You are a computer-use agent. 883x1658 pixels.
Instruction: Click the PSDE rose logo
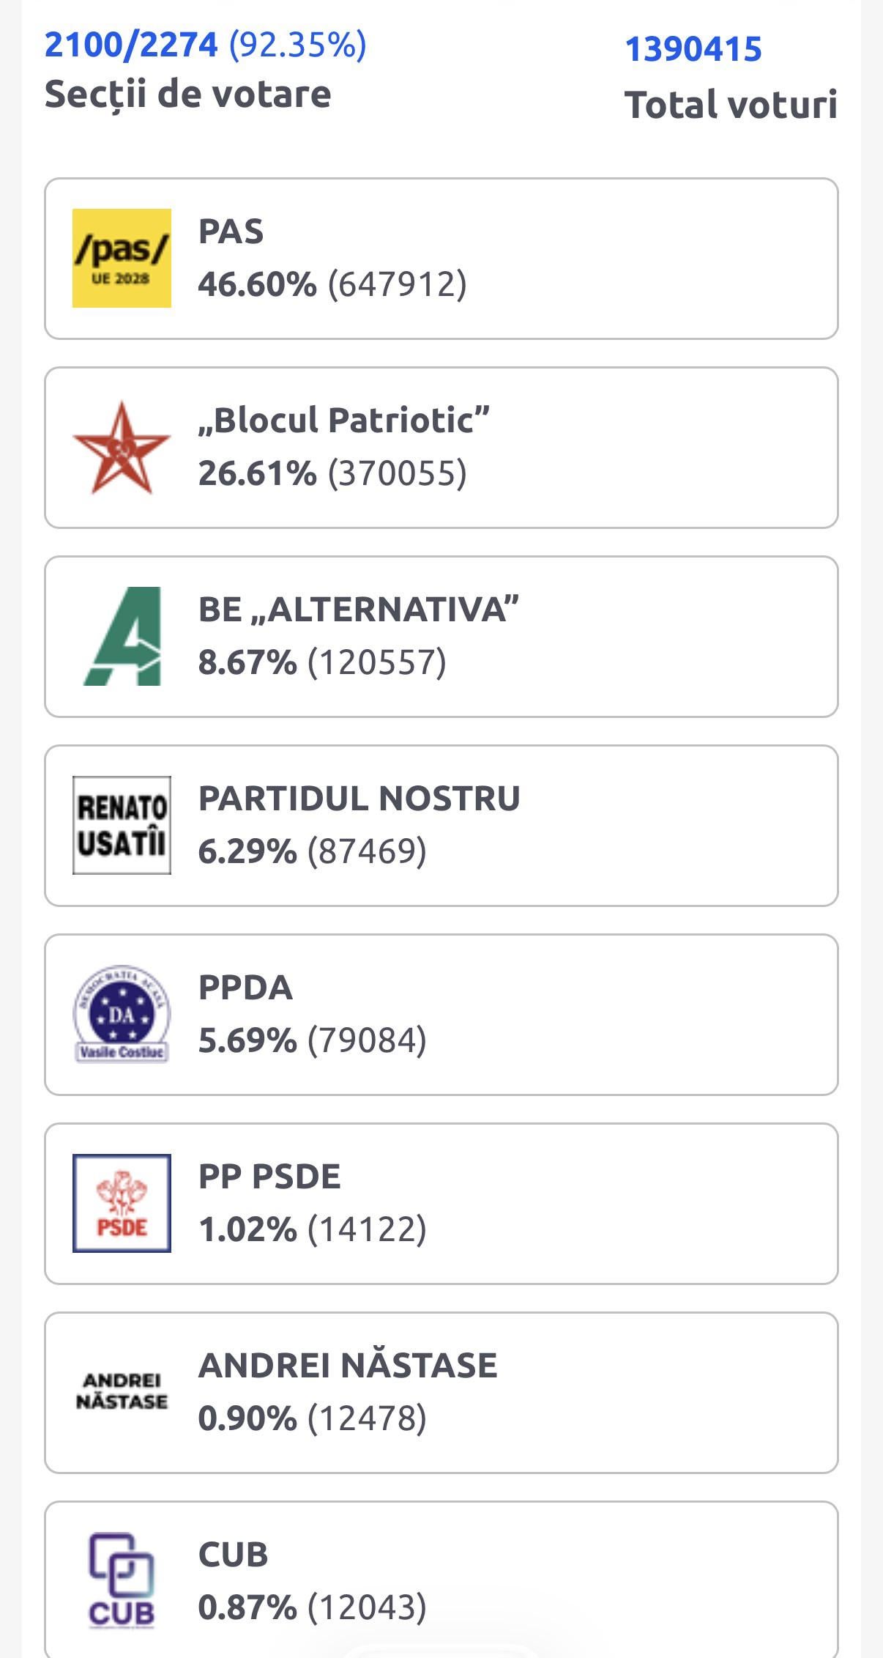pos(122,1203)
